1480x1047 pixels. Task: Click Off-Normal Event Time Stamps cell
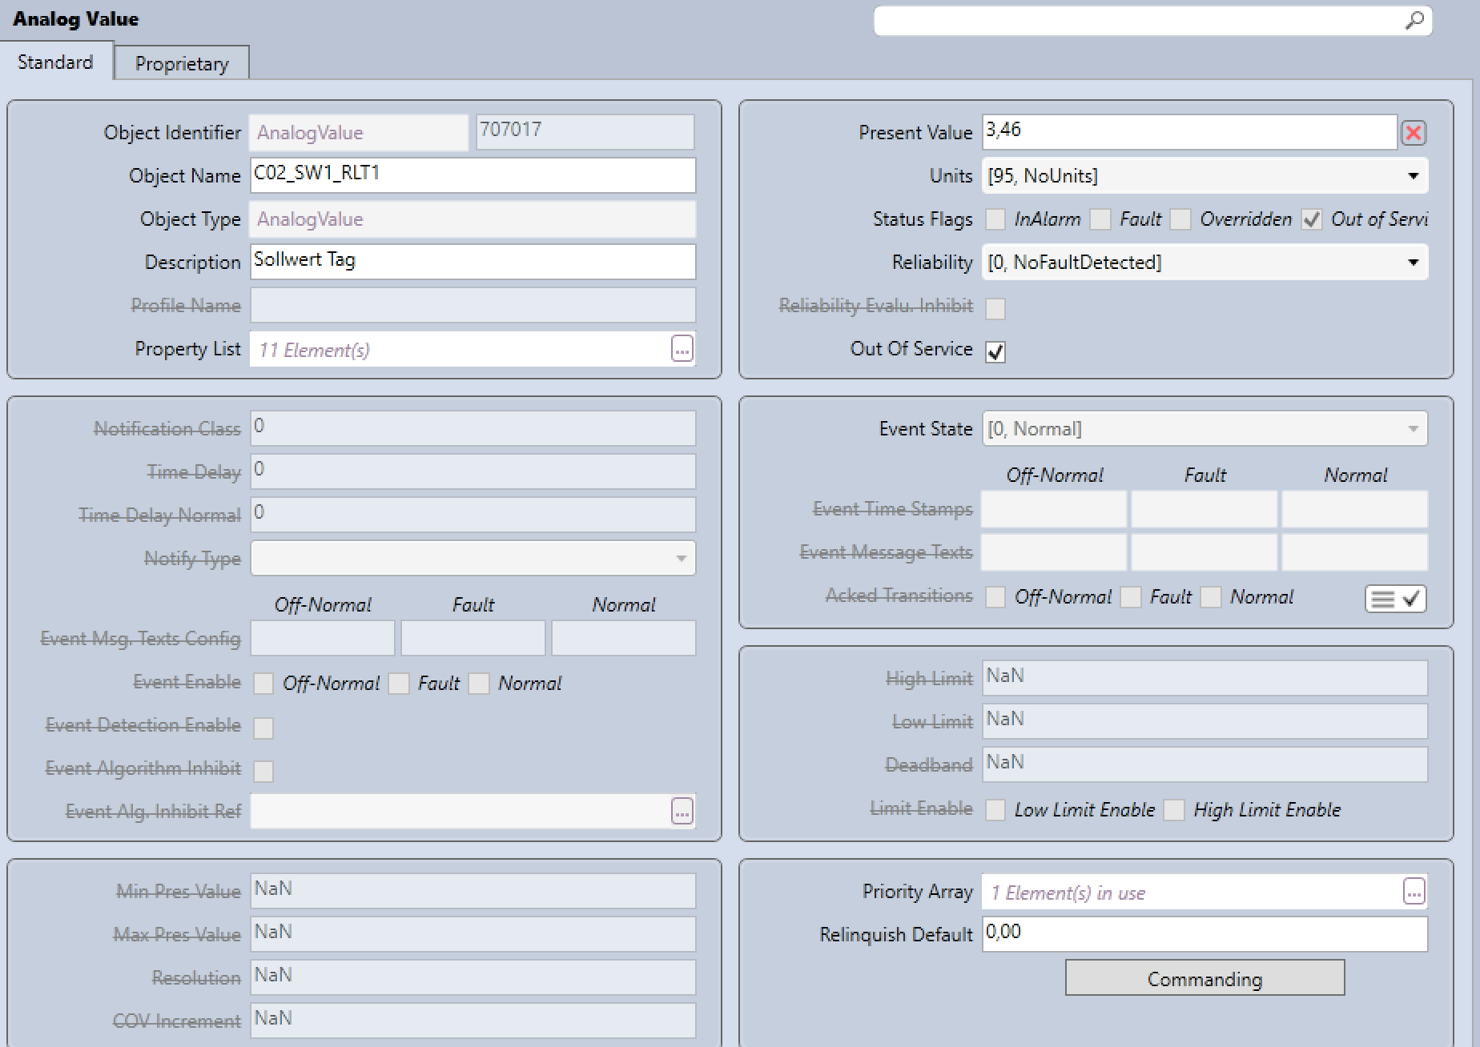(1054, 510)
